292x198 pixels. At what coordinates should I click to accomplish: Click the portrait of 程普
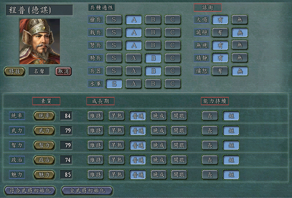40,42
